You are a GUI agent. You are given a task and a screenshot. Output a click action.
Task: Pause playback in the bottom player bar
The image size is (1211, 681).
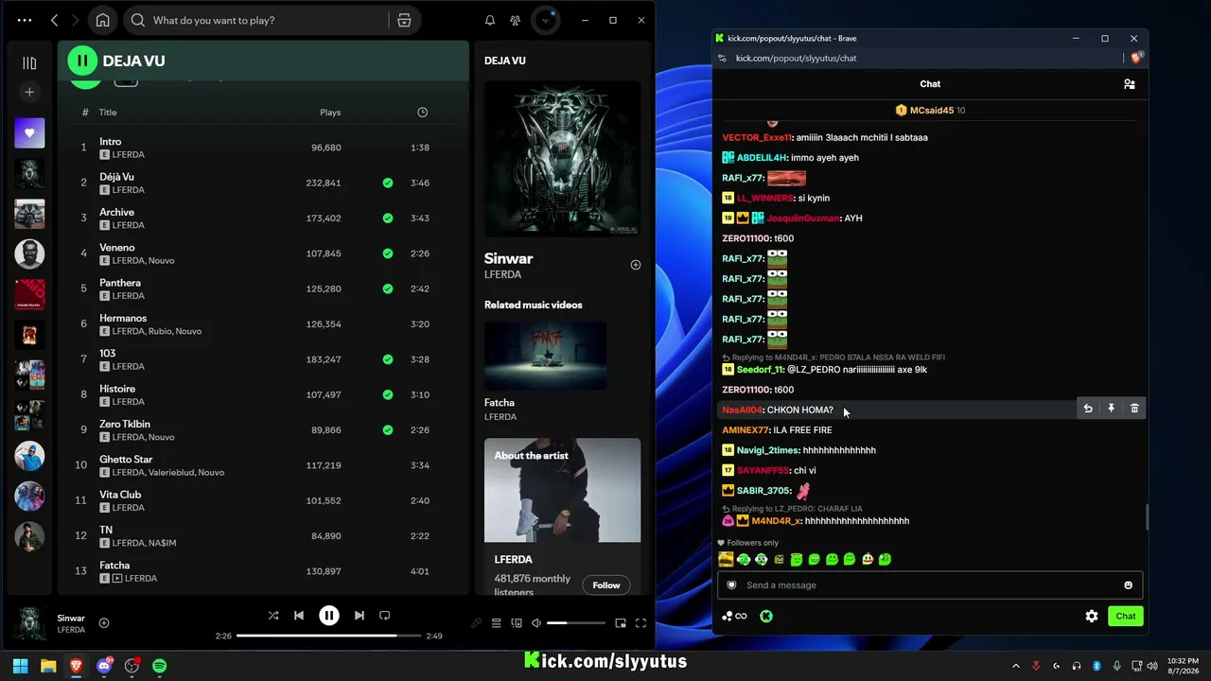click(x=329, y=615)
